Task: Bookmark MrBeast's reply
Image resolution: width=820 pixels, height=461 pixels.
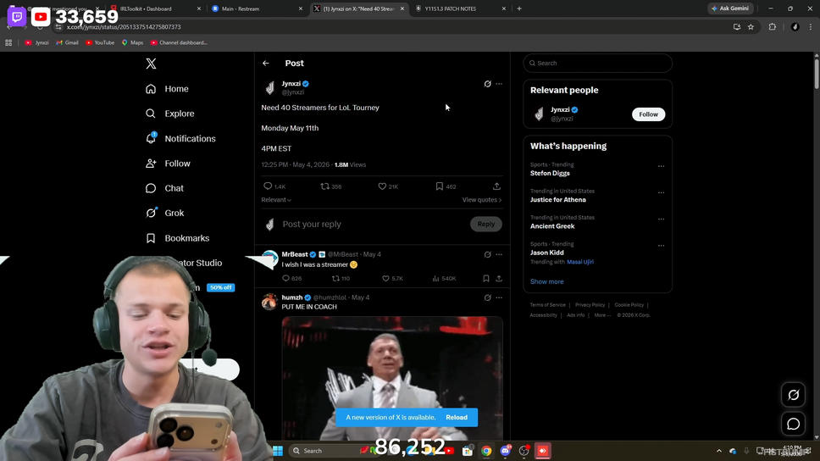Action: [x=486, y=278]
